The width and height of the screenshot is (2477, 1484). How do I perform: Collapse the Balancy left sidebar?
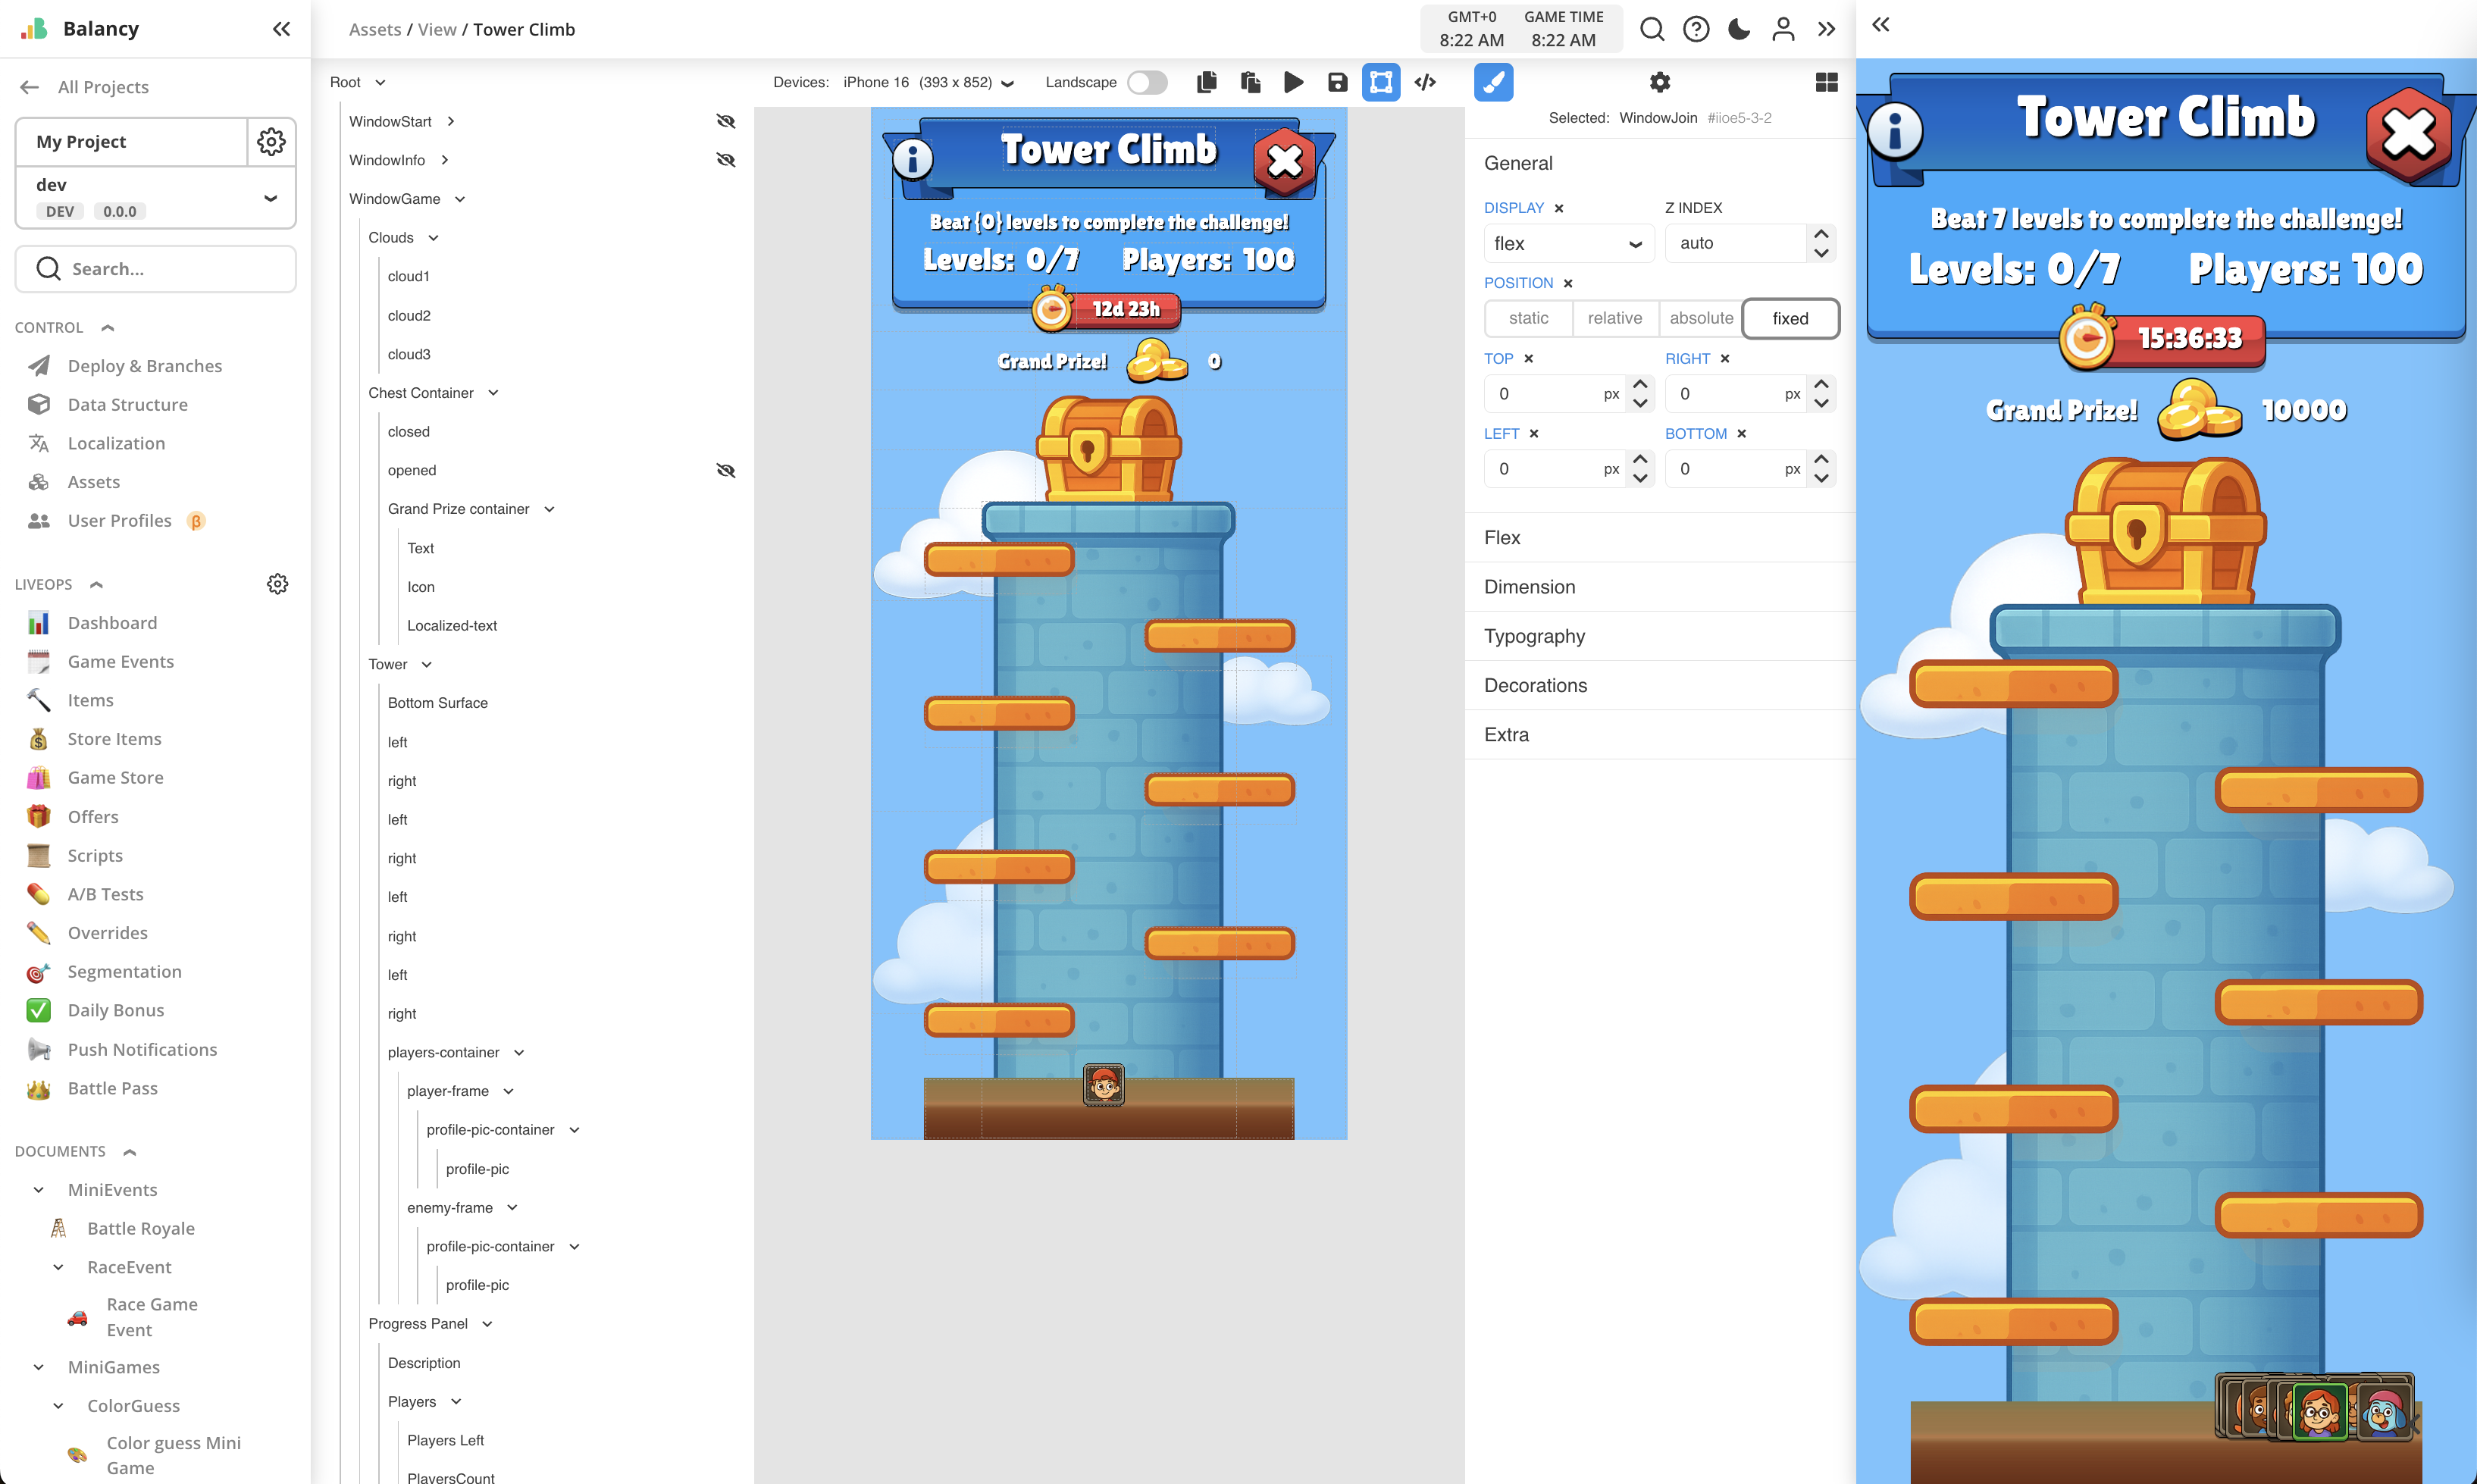(x=281, y=29)
